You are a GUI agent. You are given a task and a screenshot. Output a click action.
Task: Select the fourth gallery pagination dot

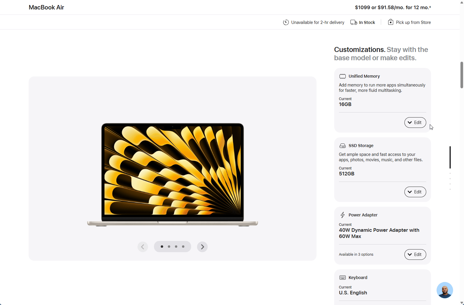coord(183,247)
